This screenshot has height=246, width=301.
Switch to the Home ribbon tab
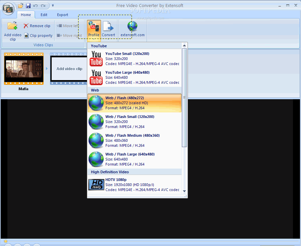[26, 15]
